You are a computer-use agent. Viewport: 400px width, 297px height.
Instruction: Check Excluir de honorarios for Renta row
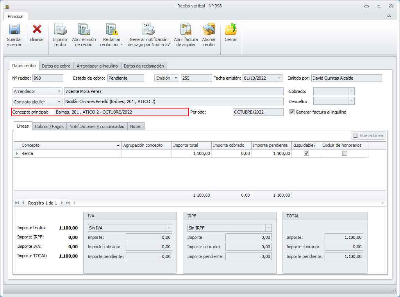(345, 153)
